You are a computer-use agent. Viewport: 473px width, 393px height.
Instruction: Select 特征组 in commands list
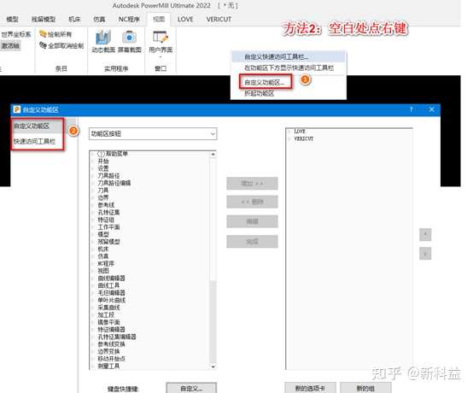pyautogui.click(x=106, y=220)
